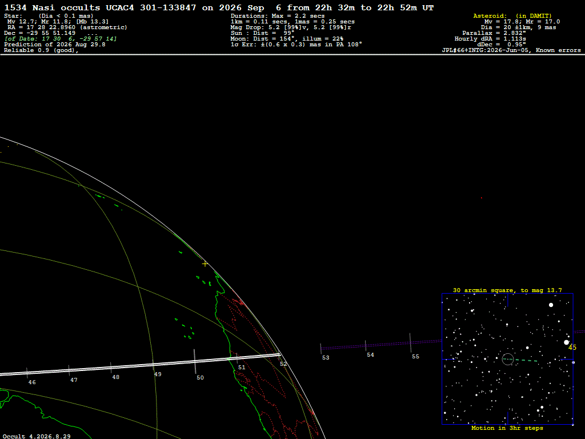Click the minute 48 tick mark
Image resolution: width=585 pixels, height=439 pixels.
(111, 368)
